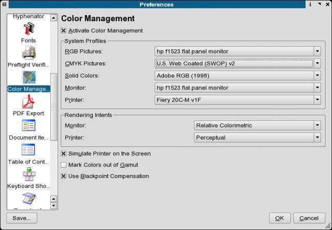Expand the Solid Colors profile dropdown

coord(238,75)
